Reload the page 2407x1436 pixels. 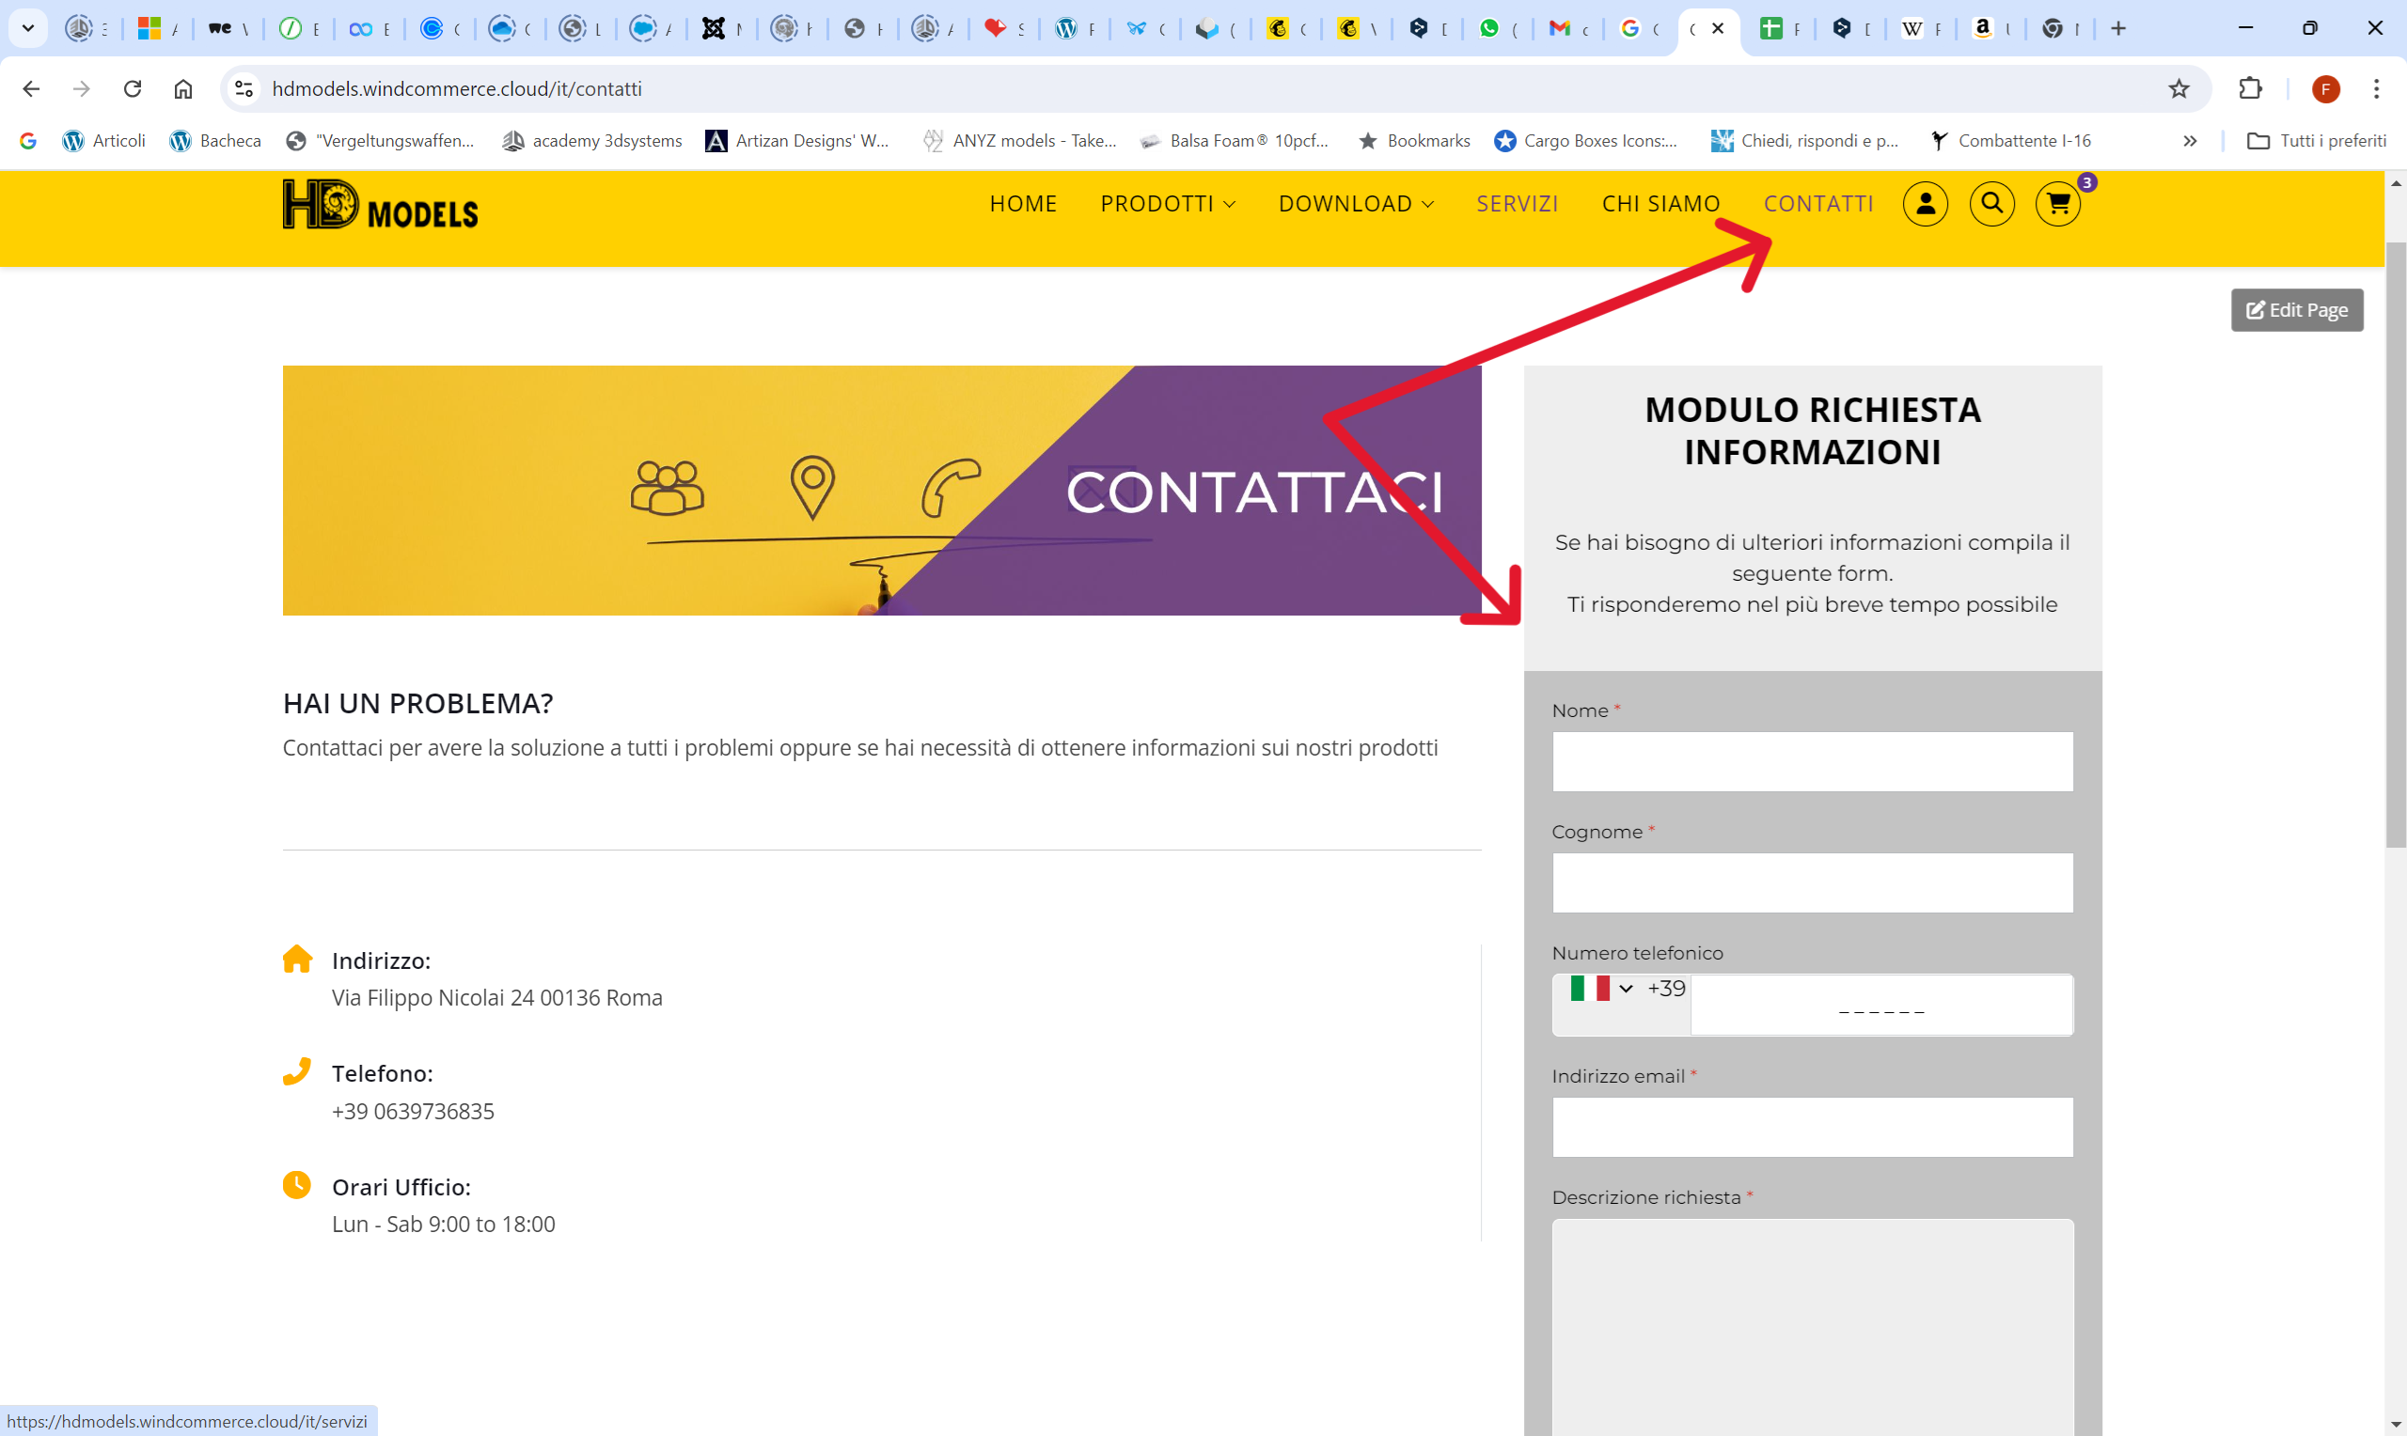(x=133, y=89)
